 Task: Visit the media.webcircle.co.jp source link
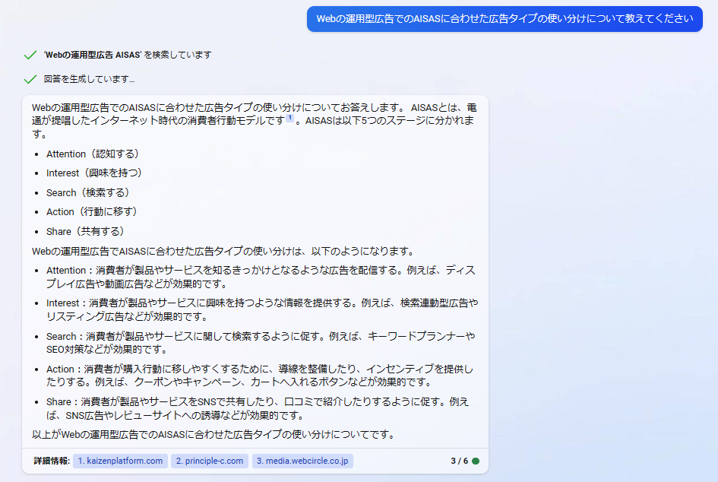coord(302,461)
